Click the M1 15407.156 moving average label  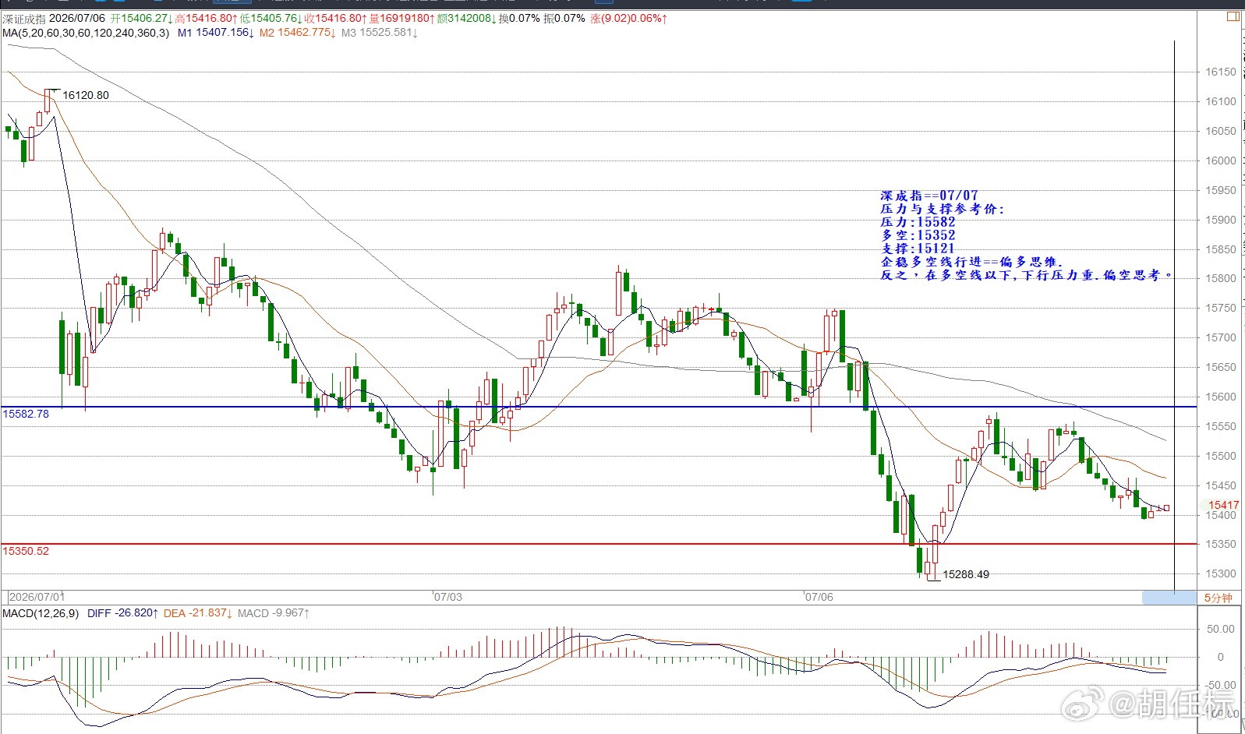click(x=215, y=33)
